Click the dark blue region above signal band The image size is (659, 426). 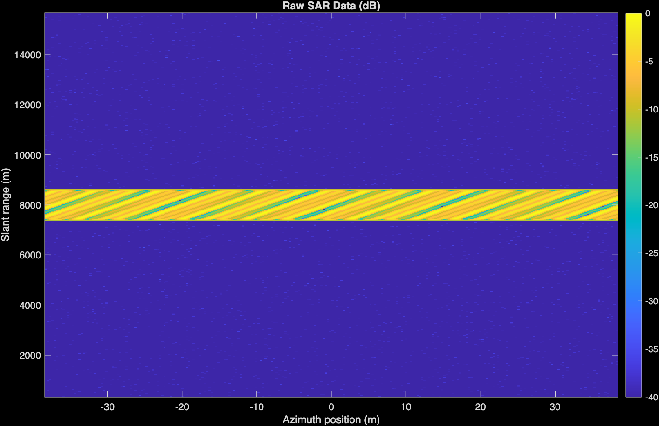pos(331,103)
